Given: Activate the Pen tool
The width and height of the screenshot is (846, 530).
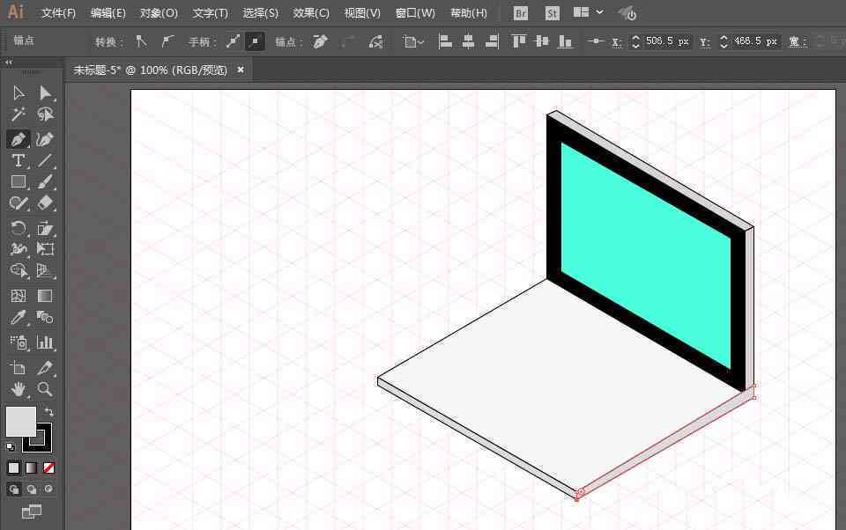Looking at the screenshot, I should (x=19, y=139).
